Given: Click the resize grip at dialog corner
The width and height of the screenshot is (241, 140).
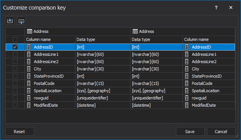Looking at the screenshot, I should point(237,135).
